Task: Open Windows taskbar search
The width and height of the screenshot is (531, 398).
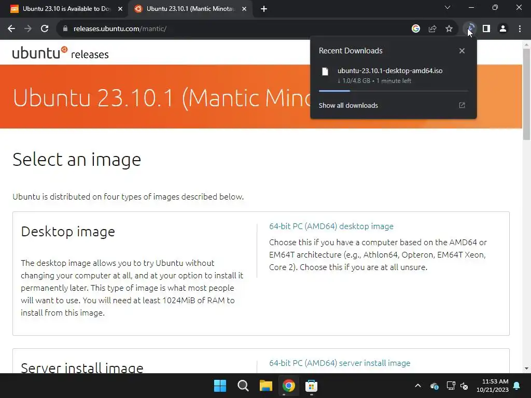Action: click(x=243, y=386)
